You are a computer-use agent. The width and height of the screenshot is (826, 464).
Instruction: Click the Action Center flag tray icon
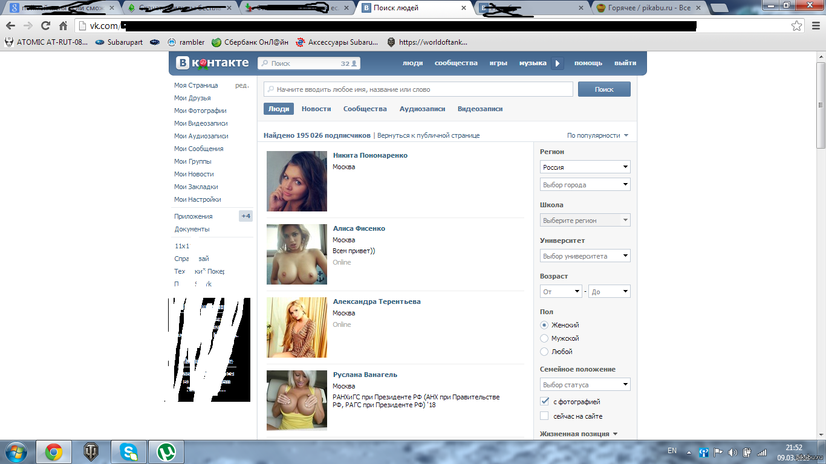(x=718, y=452)
